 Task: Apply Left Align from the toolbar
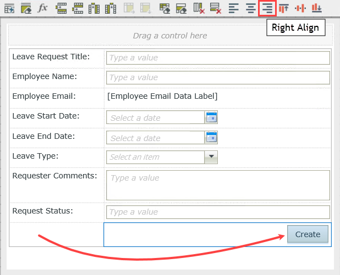coord(234,8)
